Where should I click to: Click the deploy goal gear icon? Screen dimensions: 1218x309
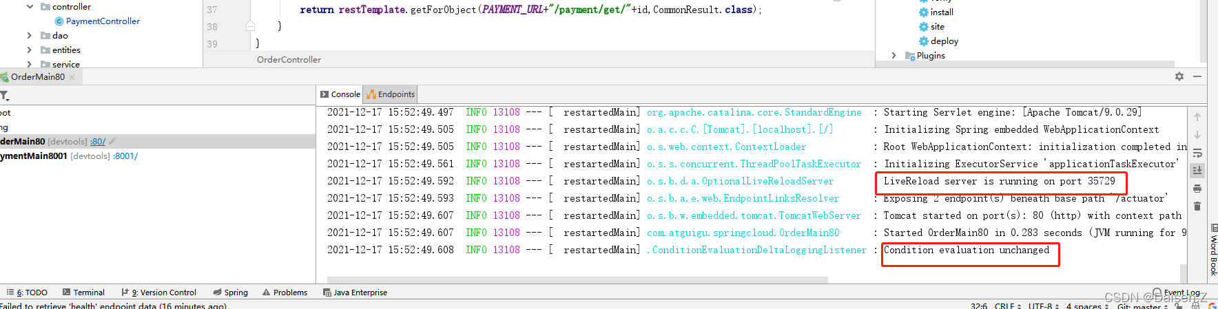coord(923,41)
